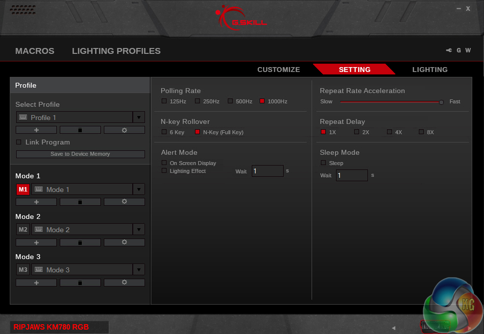Click the G.SKILL logo
484x334 pixels.
241,18
